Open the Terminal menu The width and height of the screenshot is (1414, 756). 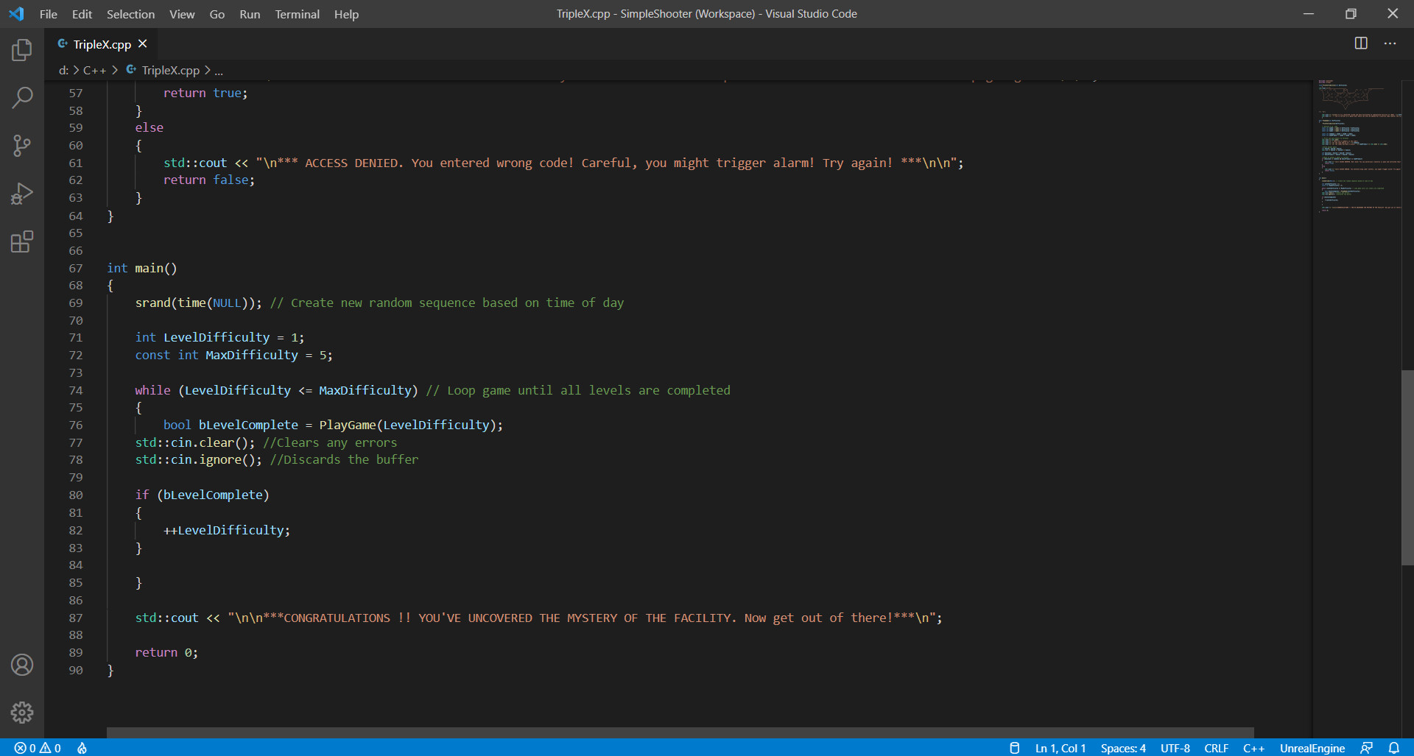coord(297,14)
